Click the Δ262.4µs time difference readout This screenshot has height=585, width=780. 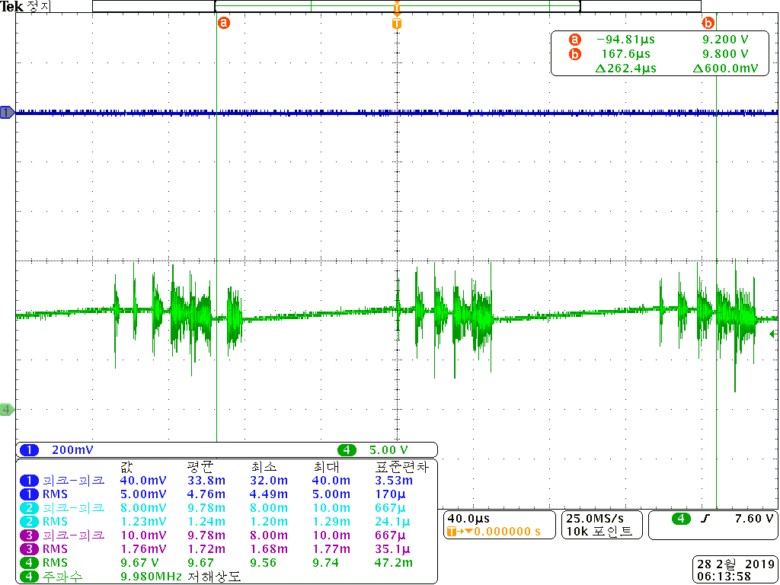point(626,69)
